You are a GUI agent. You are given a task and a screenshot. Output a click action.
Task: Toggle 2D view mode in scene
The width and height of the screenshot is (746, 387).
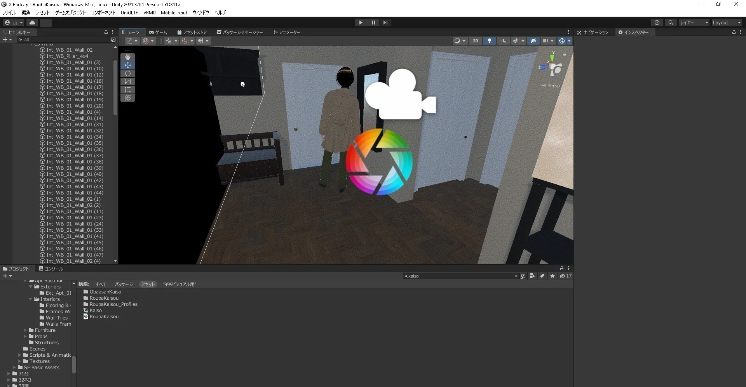475,41
